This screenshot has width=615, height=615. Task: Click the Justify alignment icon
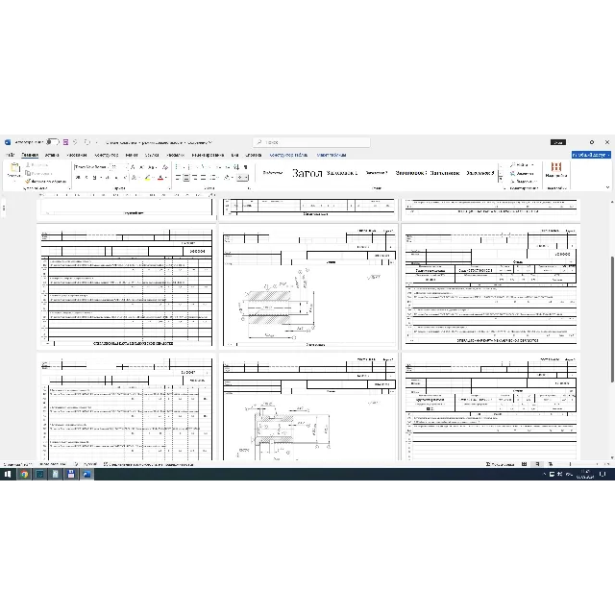[204, 178]
